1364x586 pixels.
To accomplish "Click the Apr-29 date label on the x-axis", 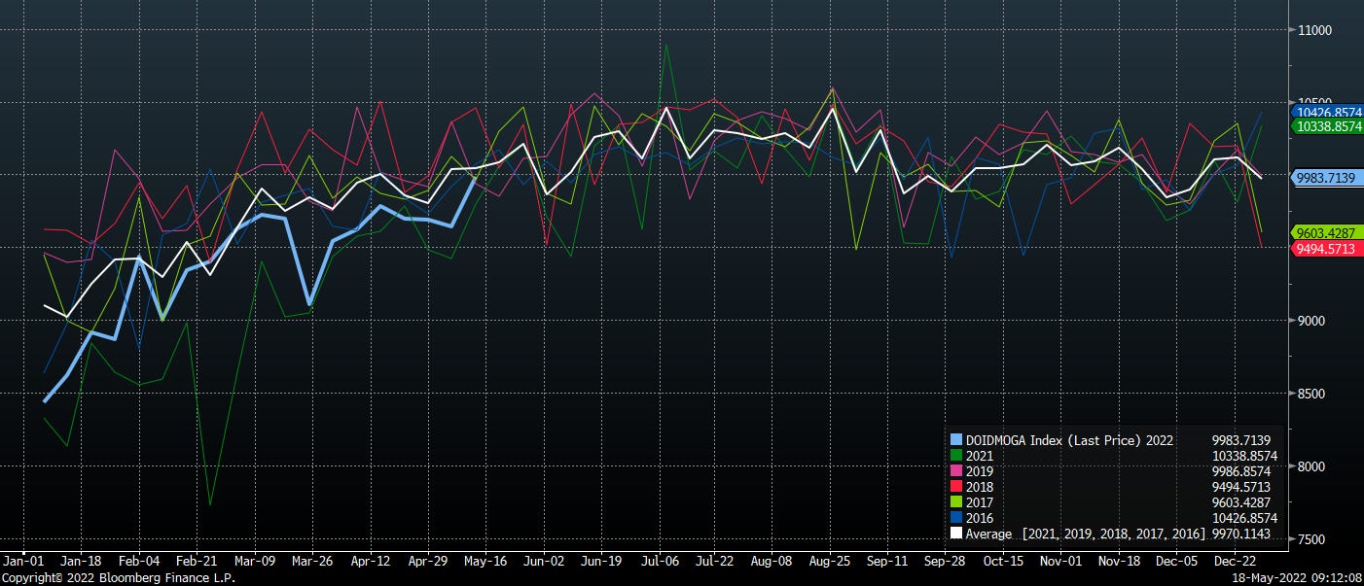I will coord(428,562).
